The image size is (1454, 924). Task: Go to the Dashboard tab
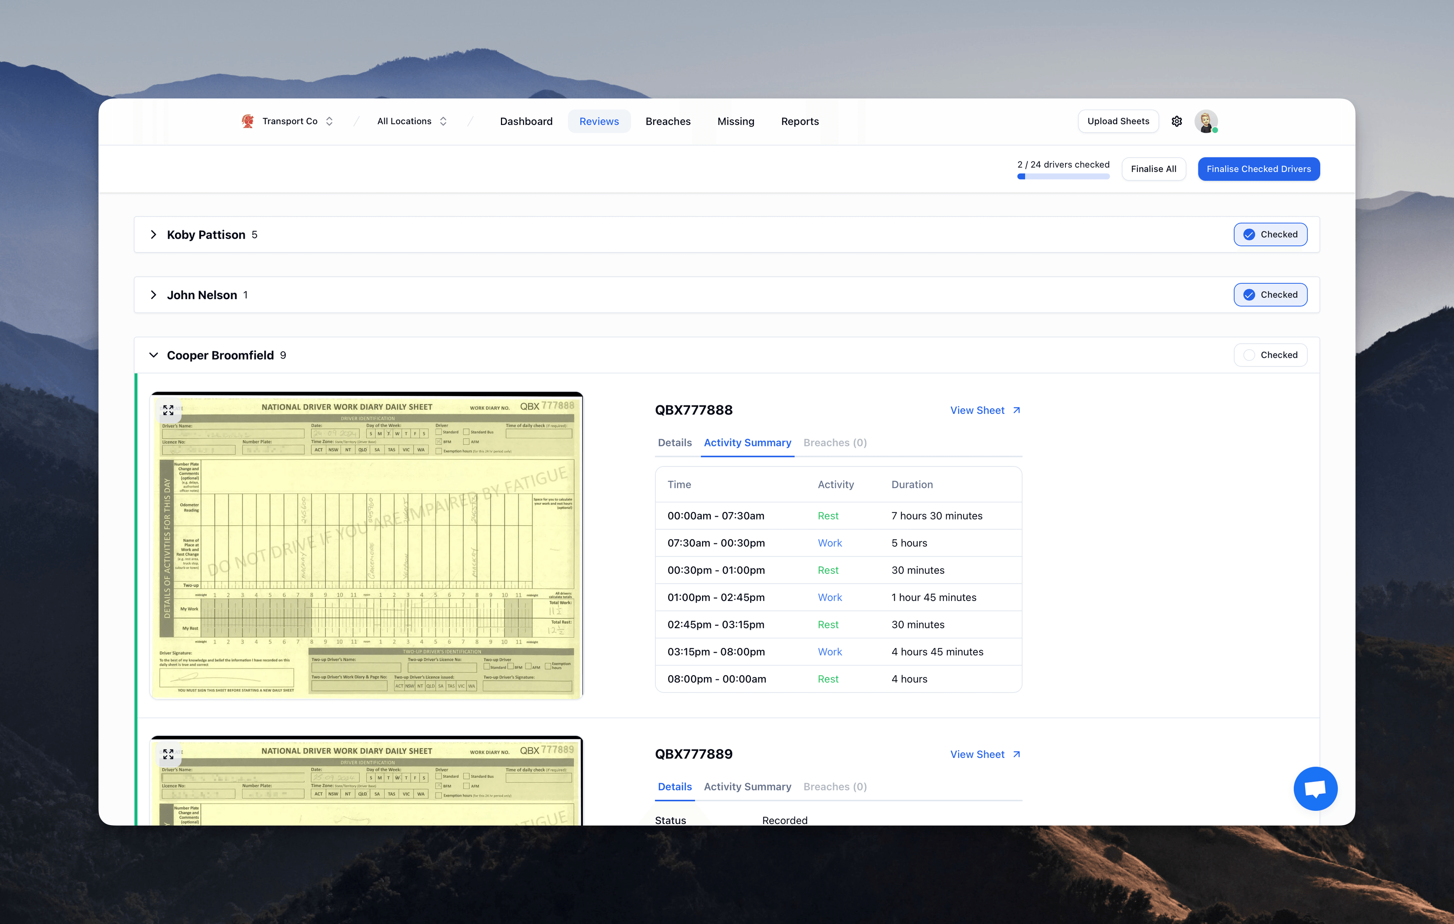pyautogui.click(x=526, y=122)
